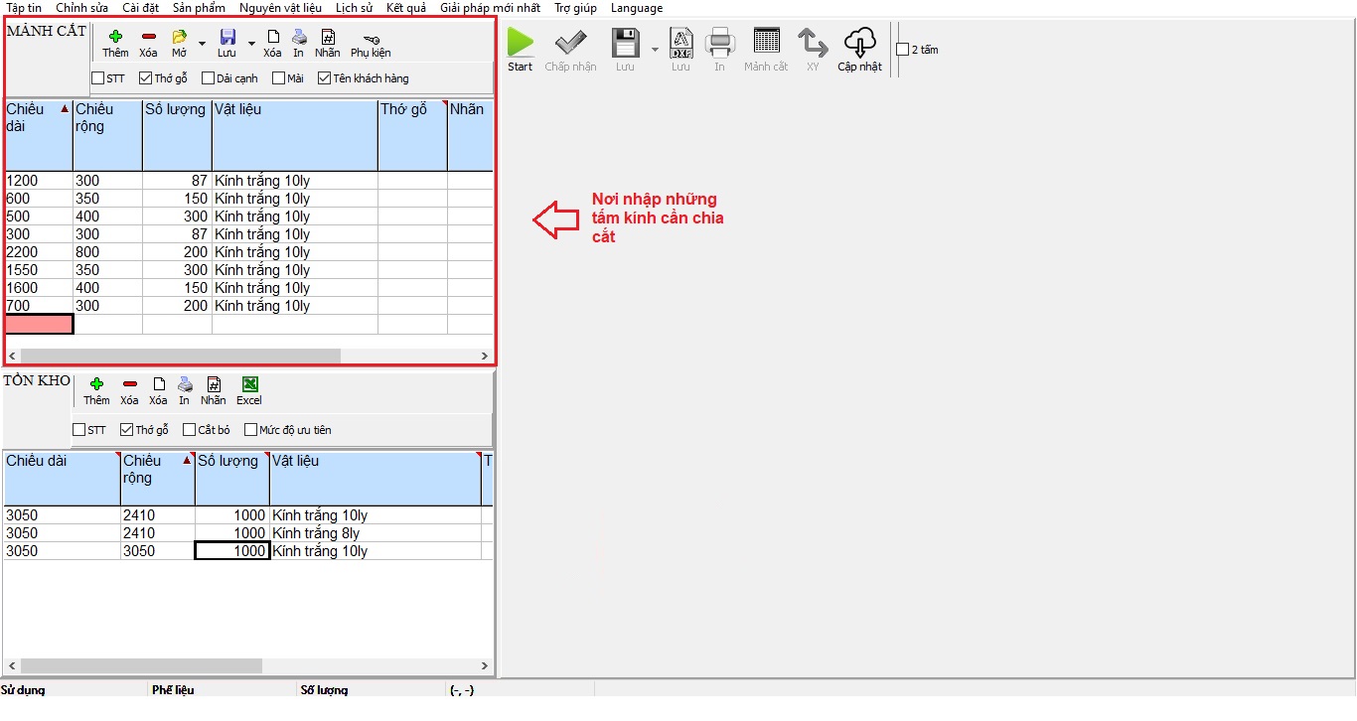Click the Nhãn label icon in Mảnh cắt toolbar
The image size is (1357, 721).
(x=327, y=38)
